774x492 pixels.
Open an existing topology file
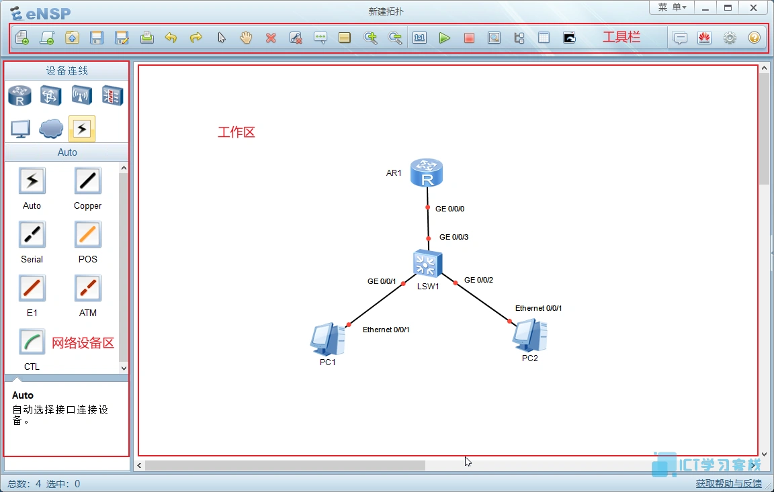pos(72,38)
